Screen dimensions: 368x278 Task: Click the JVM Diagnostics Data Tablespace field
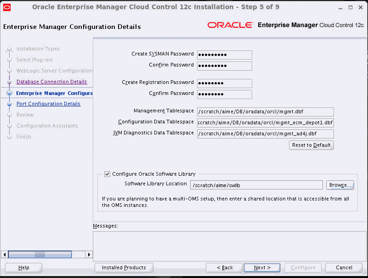pyautogui.click(x=266, y=134)
